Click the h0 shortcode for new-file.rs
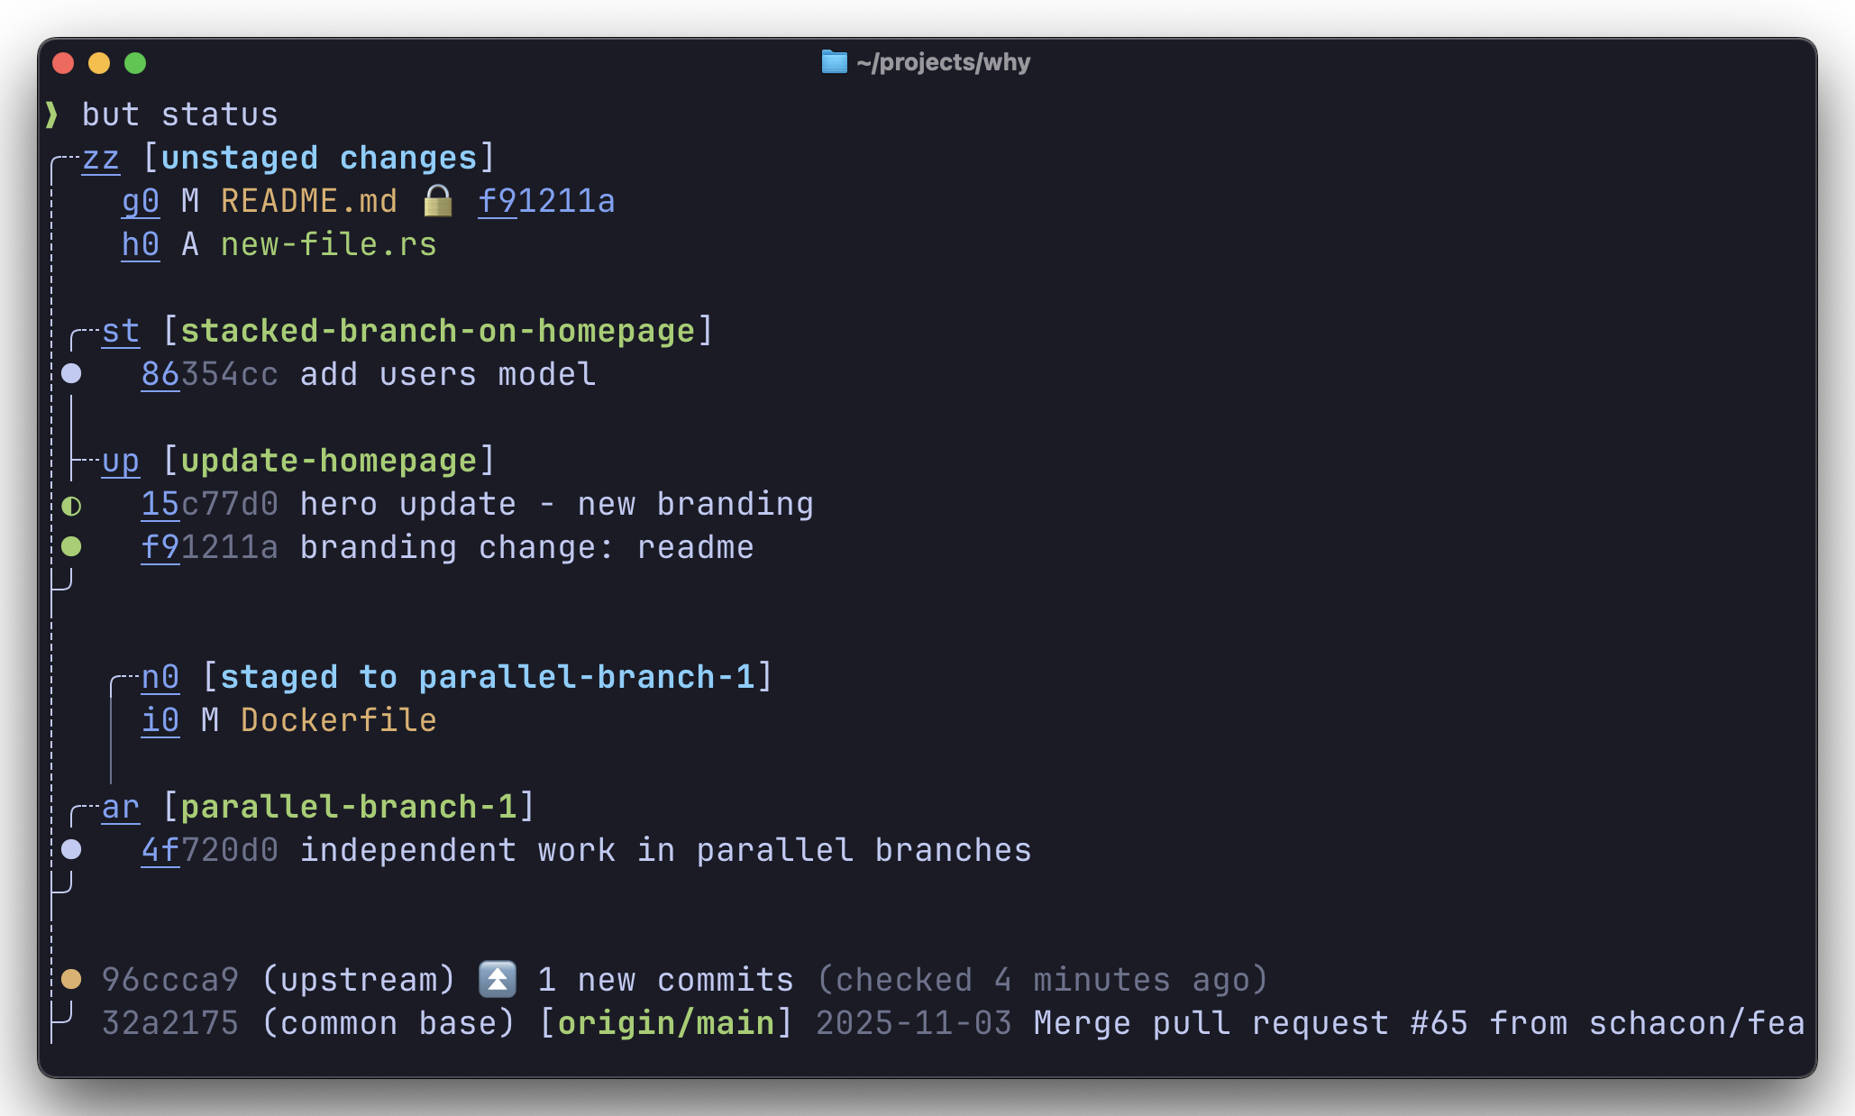1855x1116 pixels. 141,244
